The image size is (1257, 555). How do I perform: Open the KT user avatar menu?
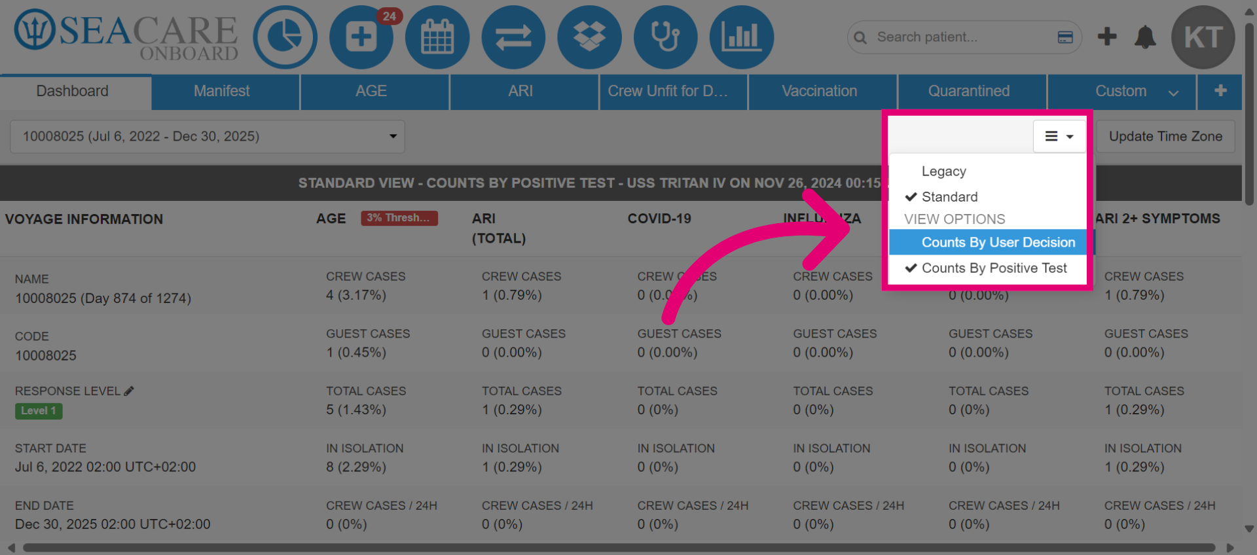pos(1203,37)
